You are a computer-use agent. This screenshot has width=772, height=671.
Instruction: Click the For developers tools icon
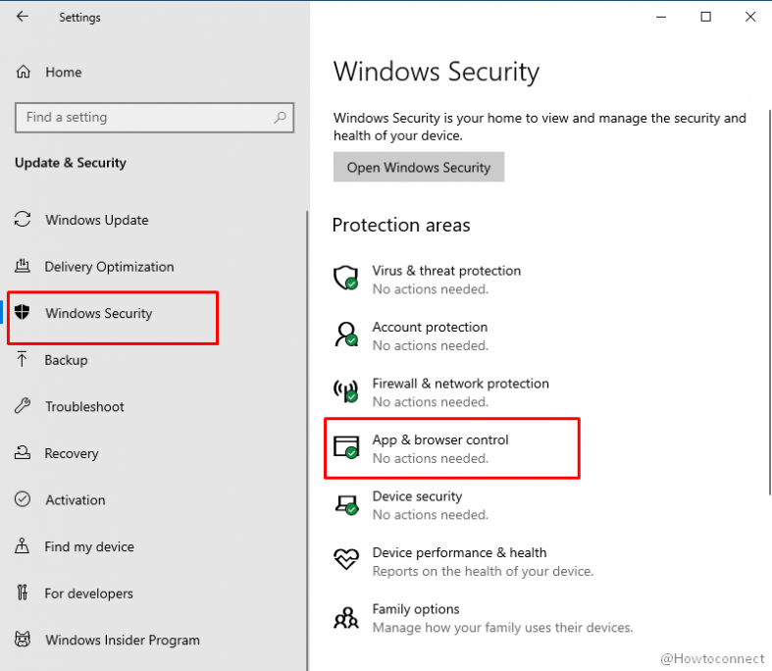23,593
